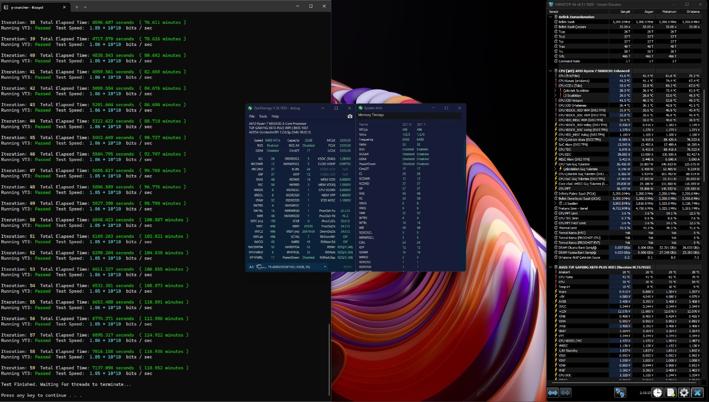The height and width of the screenshot is (402, 709).
Task: Expand the L3 Saatleri sub-rows
Action: click(x=555, y=203)
